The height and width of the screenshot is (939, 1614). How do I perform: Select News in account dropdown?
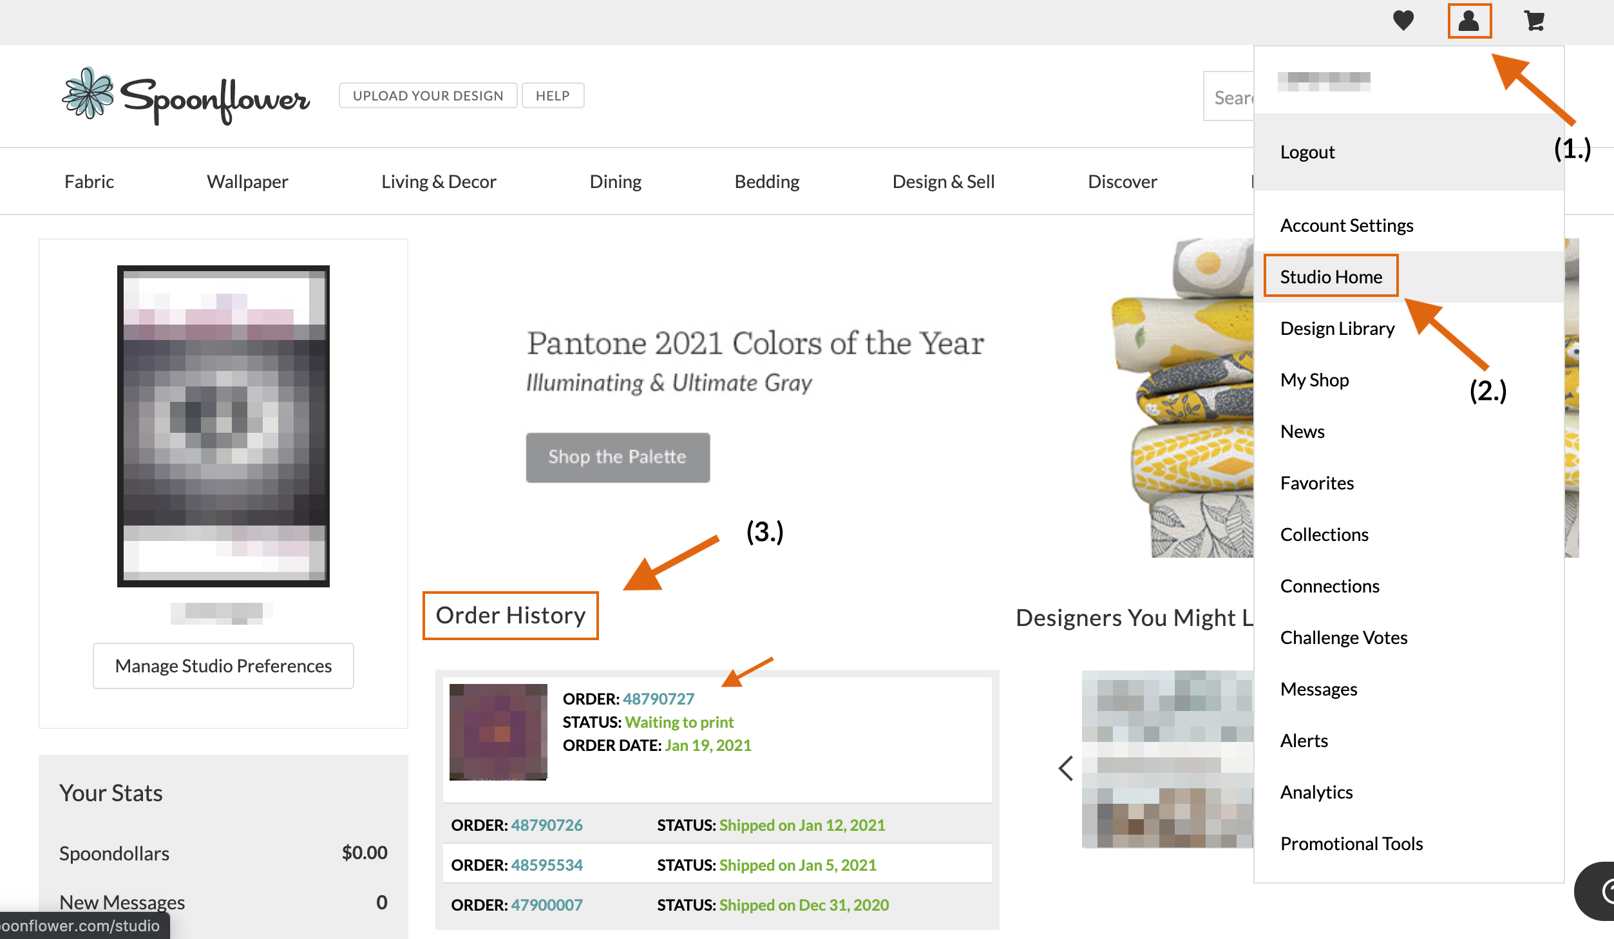1409,432
